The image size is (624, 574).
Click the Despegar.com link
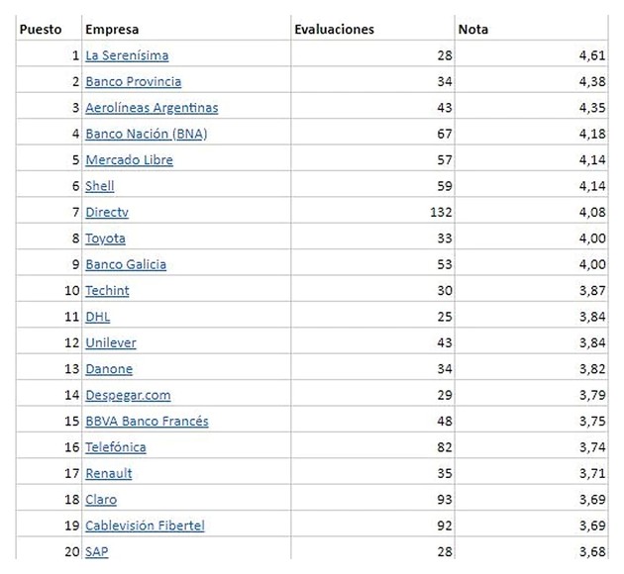coord(128,395)
